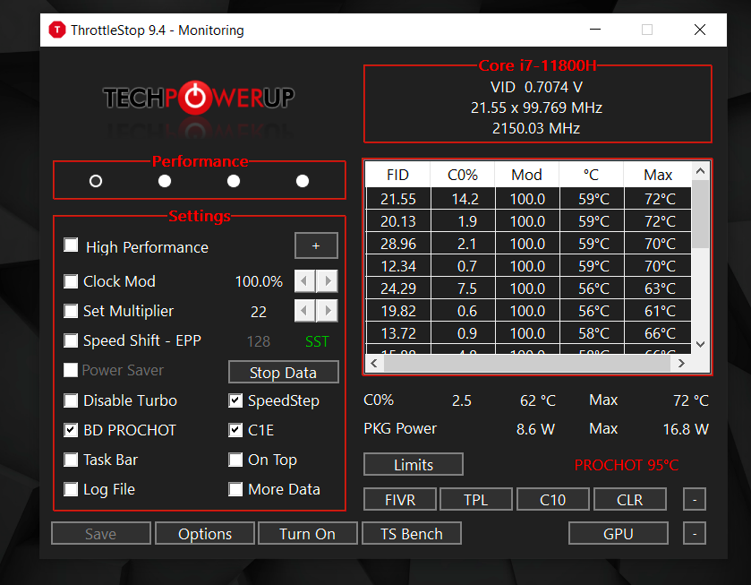Check the Speed Shift - EPP option

71,340
